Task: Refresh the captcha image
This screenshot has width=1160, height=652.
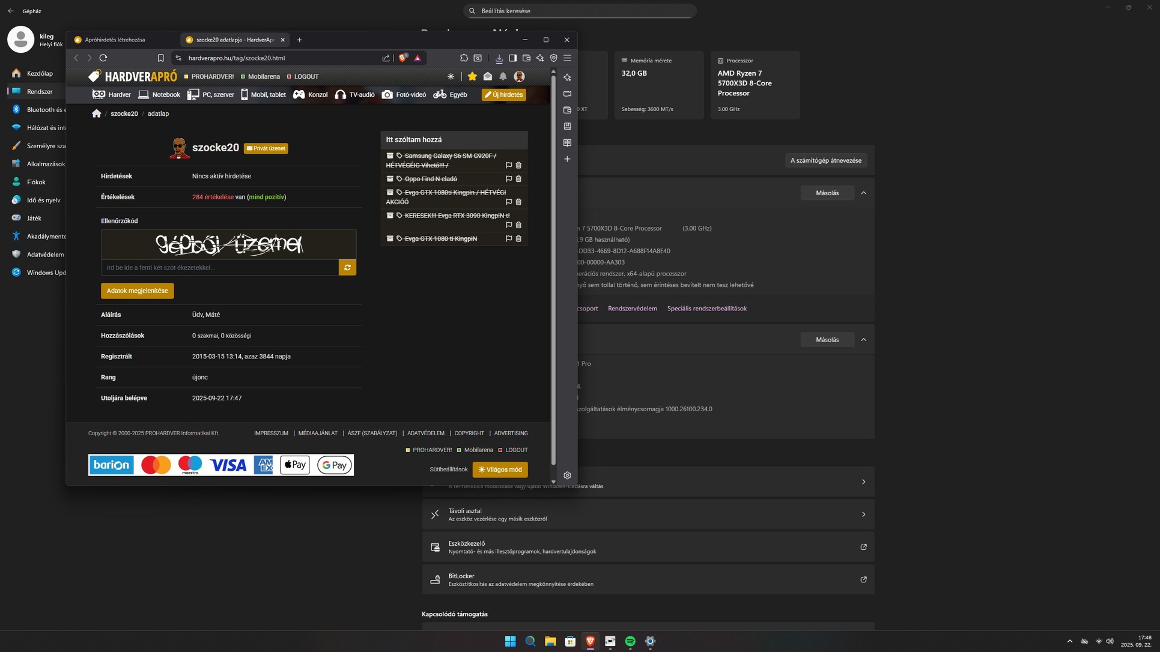Action: click(x=347, y=268)
